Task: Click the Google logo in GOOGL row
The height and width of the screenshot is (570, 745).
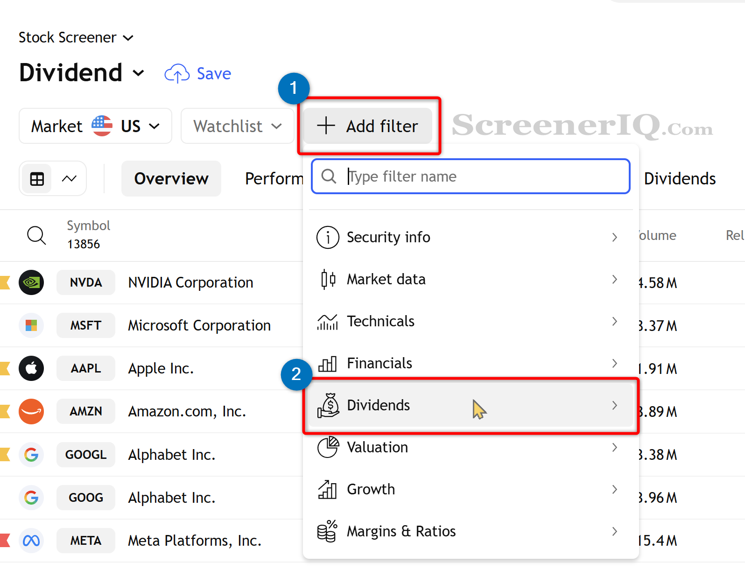Action: click(31, 455)
